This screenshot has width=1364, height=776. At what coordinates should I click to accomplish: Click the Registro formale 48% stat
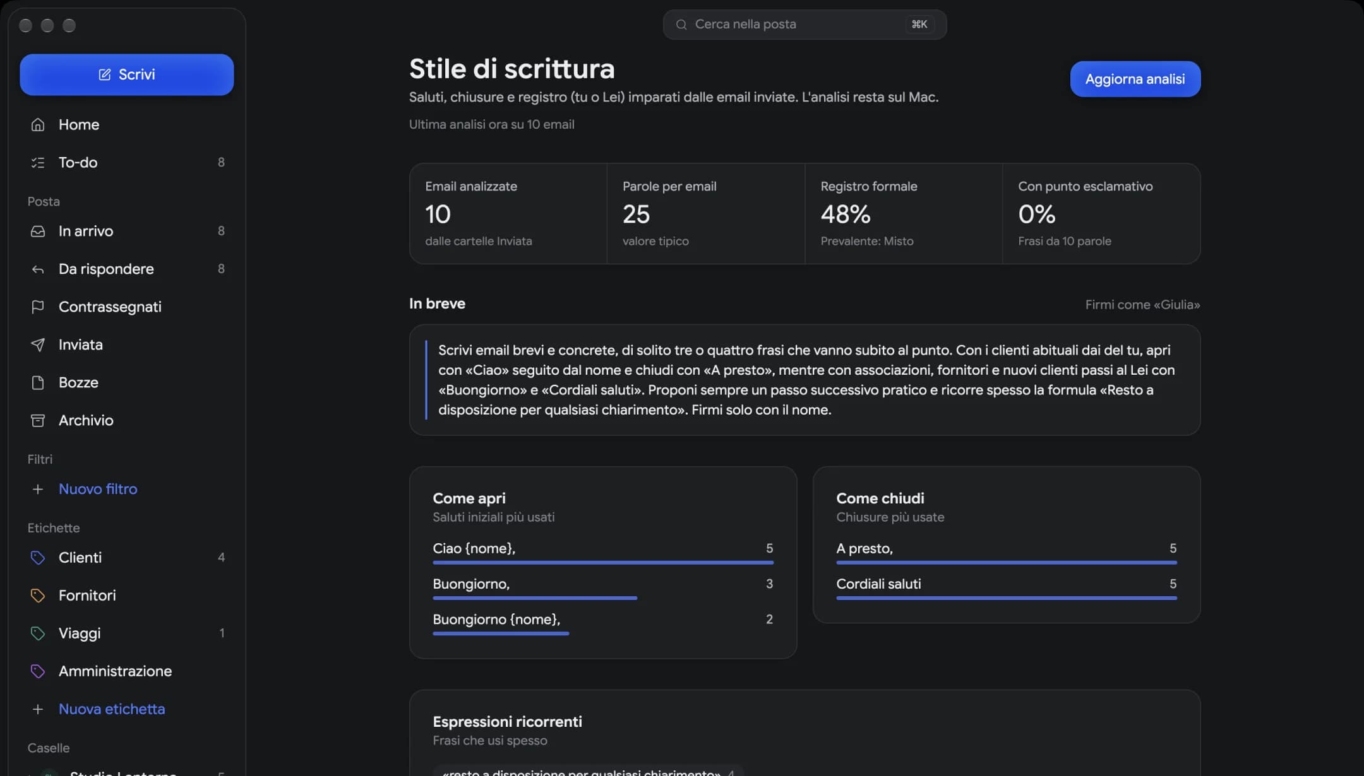tap(903, 214)
